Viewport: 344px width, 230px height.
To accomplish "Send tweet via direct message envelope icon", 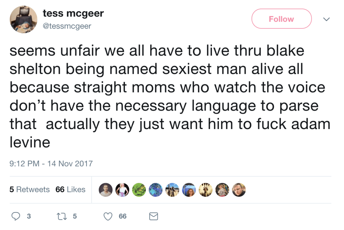I will 153,216.
